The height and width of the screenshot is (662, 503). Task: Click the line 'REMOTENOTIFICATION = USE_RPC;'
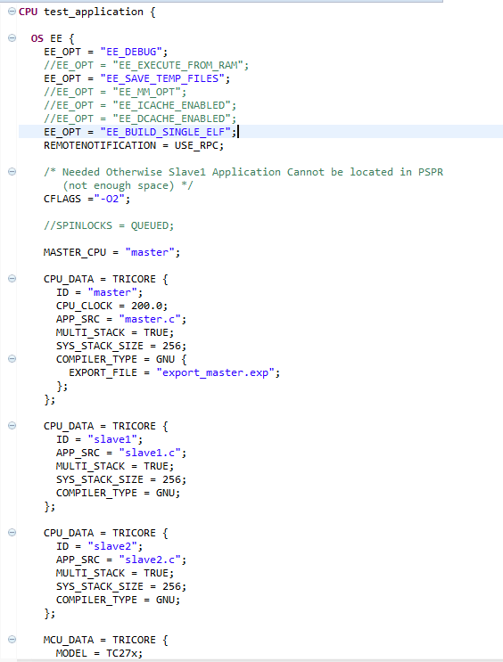[x=134, y=145]
